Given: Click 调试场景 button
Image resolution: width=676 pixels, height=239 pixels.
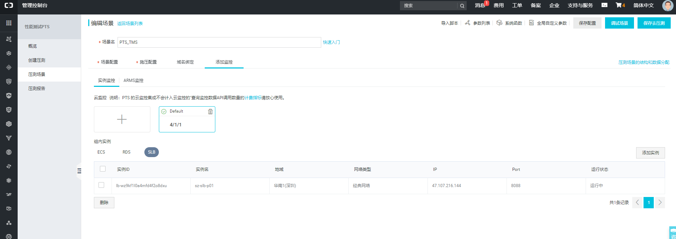Looking at the screenshot, I should (x=620, y=23).
